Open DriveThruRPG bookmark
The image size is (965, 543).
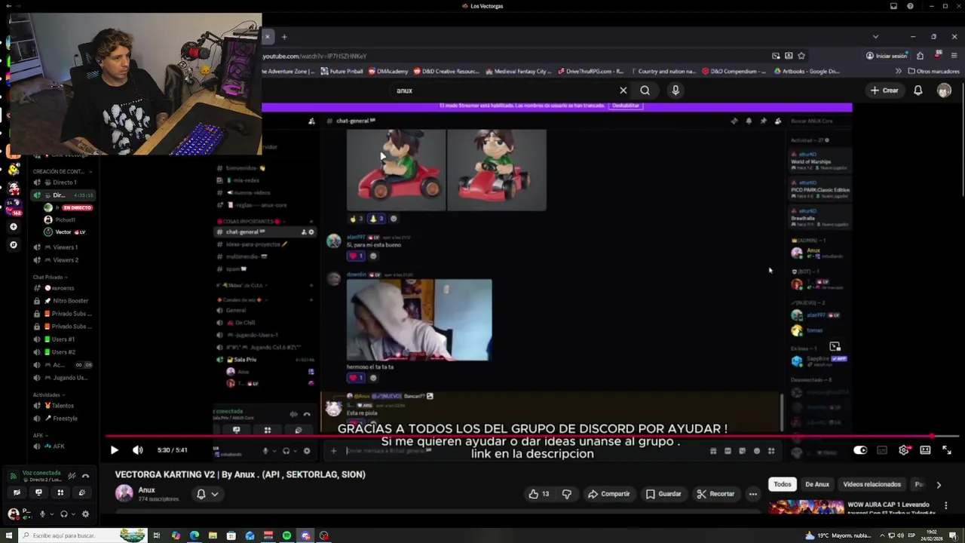click(591, 71)
